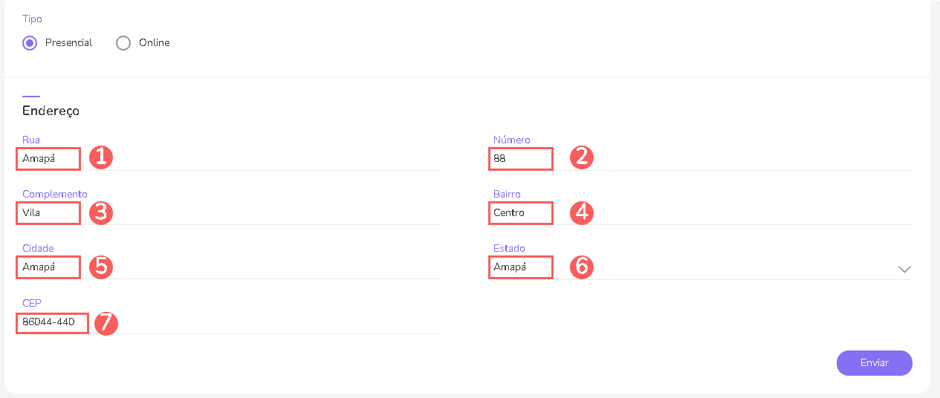Select the Presencial radio button
The width and height of the screenshot is (940, 398).
click(30, 43)
